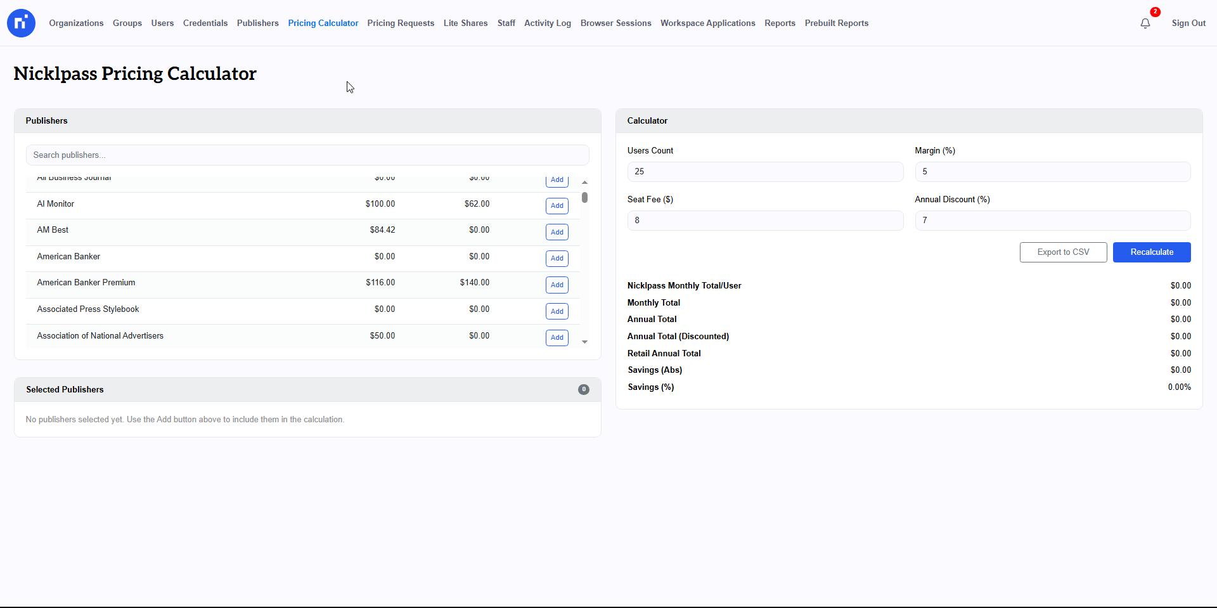Open the Prebuilt Reports tab

[x=836, y=23]
